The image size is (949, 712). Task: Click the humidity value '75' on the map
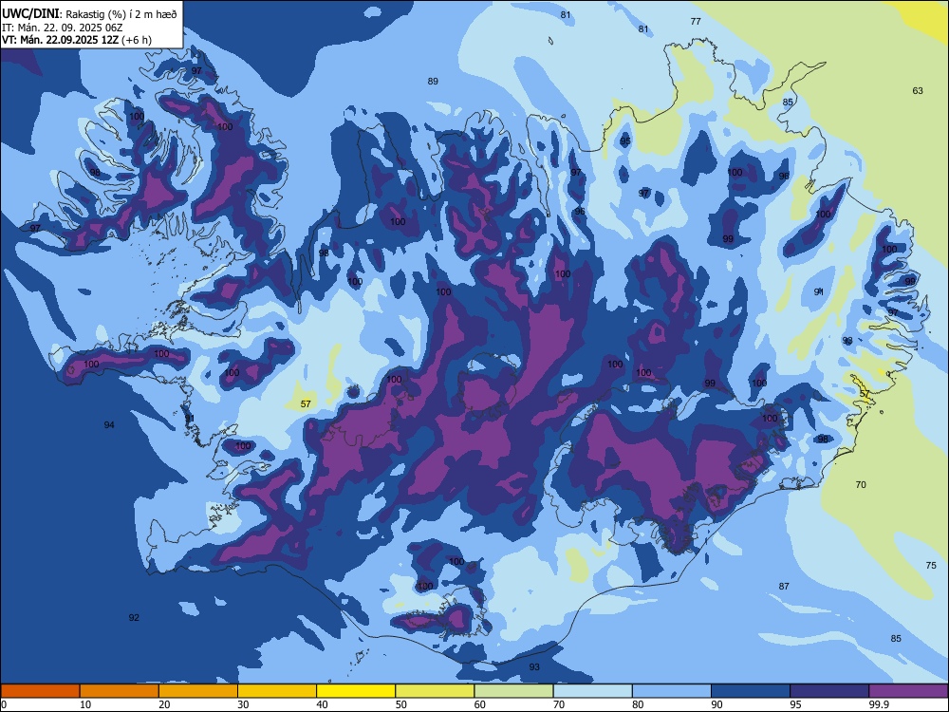pos(931,566)
